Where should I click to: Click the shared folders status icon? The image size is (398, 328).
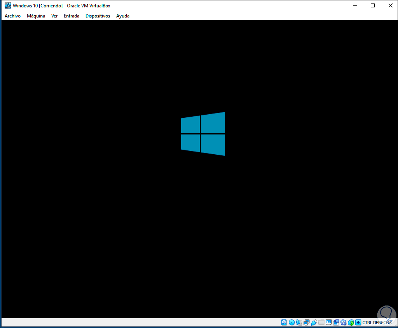(x=321, y=323)
